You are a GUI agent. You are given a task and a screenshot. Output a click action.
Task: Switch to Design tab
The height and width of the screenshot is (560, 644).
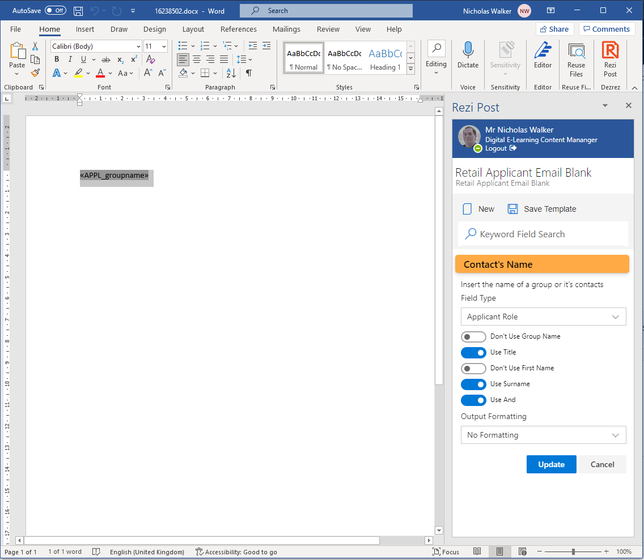[x=154, y=29]
